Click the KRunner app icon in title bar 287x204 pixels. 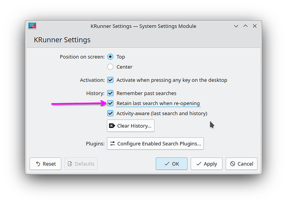coord(32,26)
